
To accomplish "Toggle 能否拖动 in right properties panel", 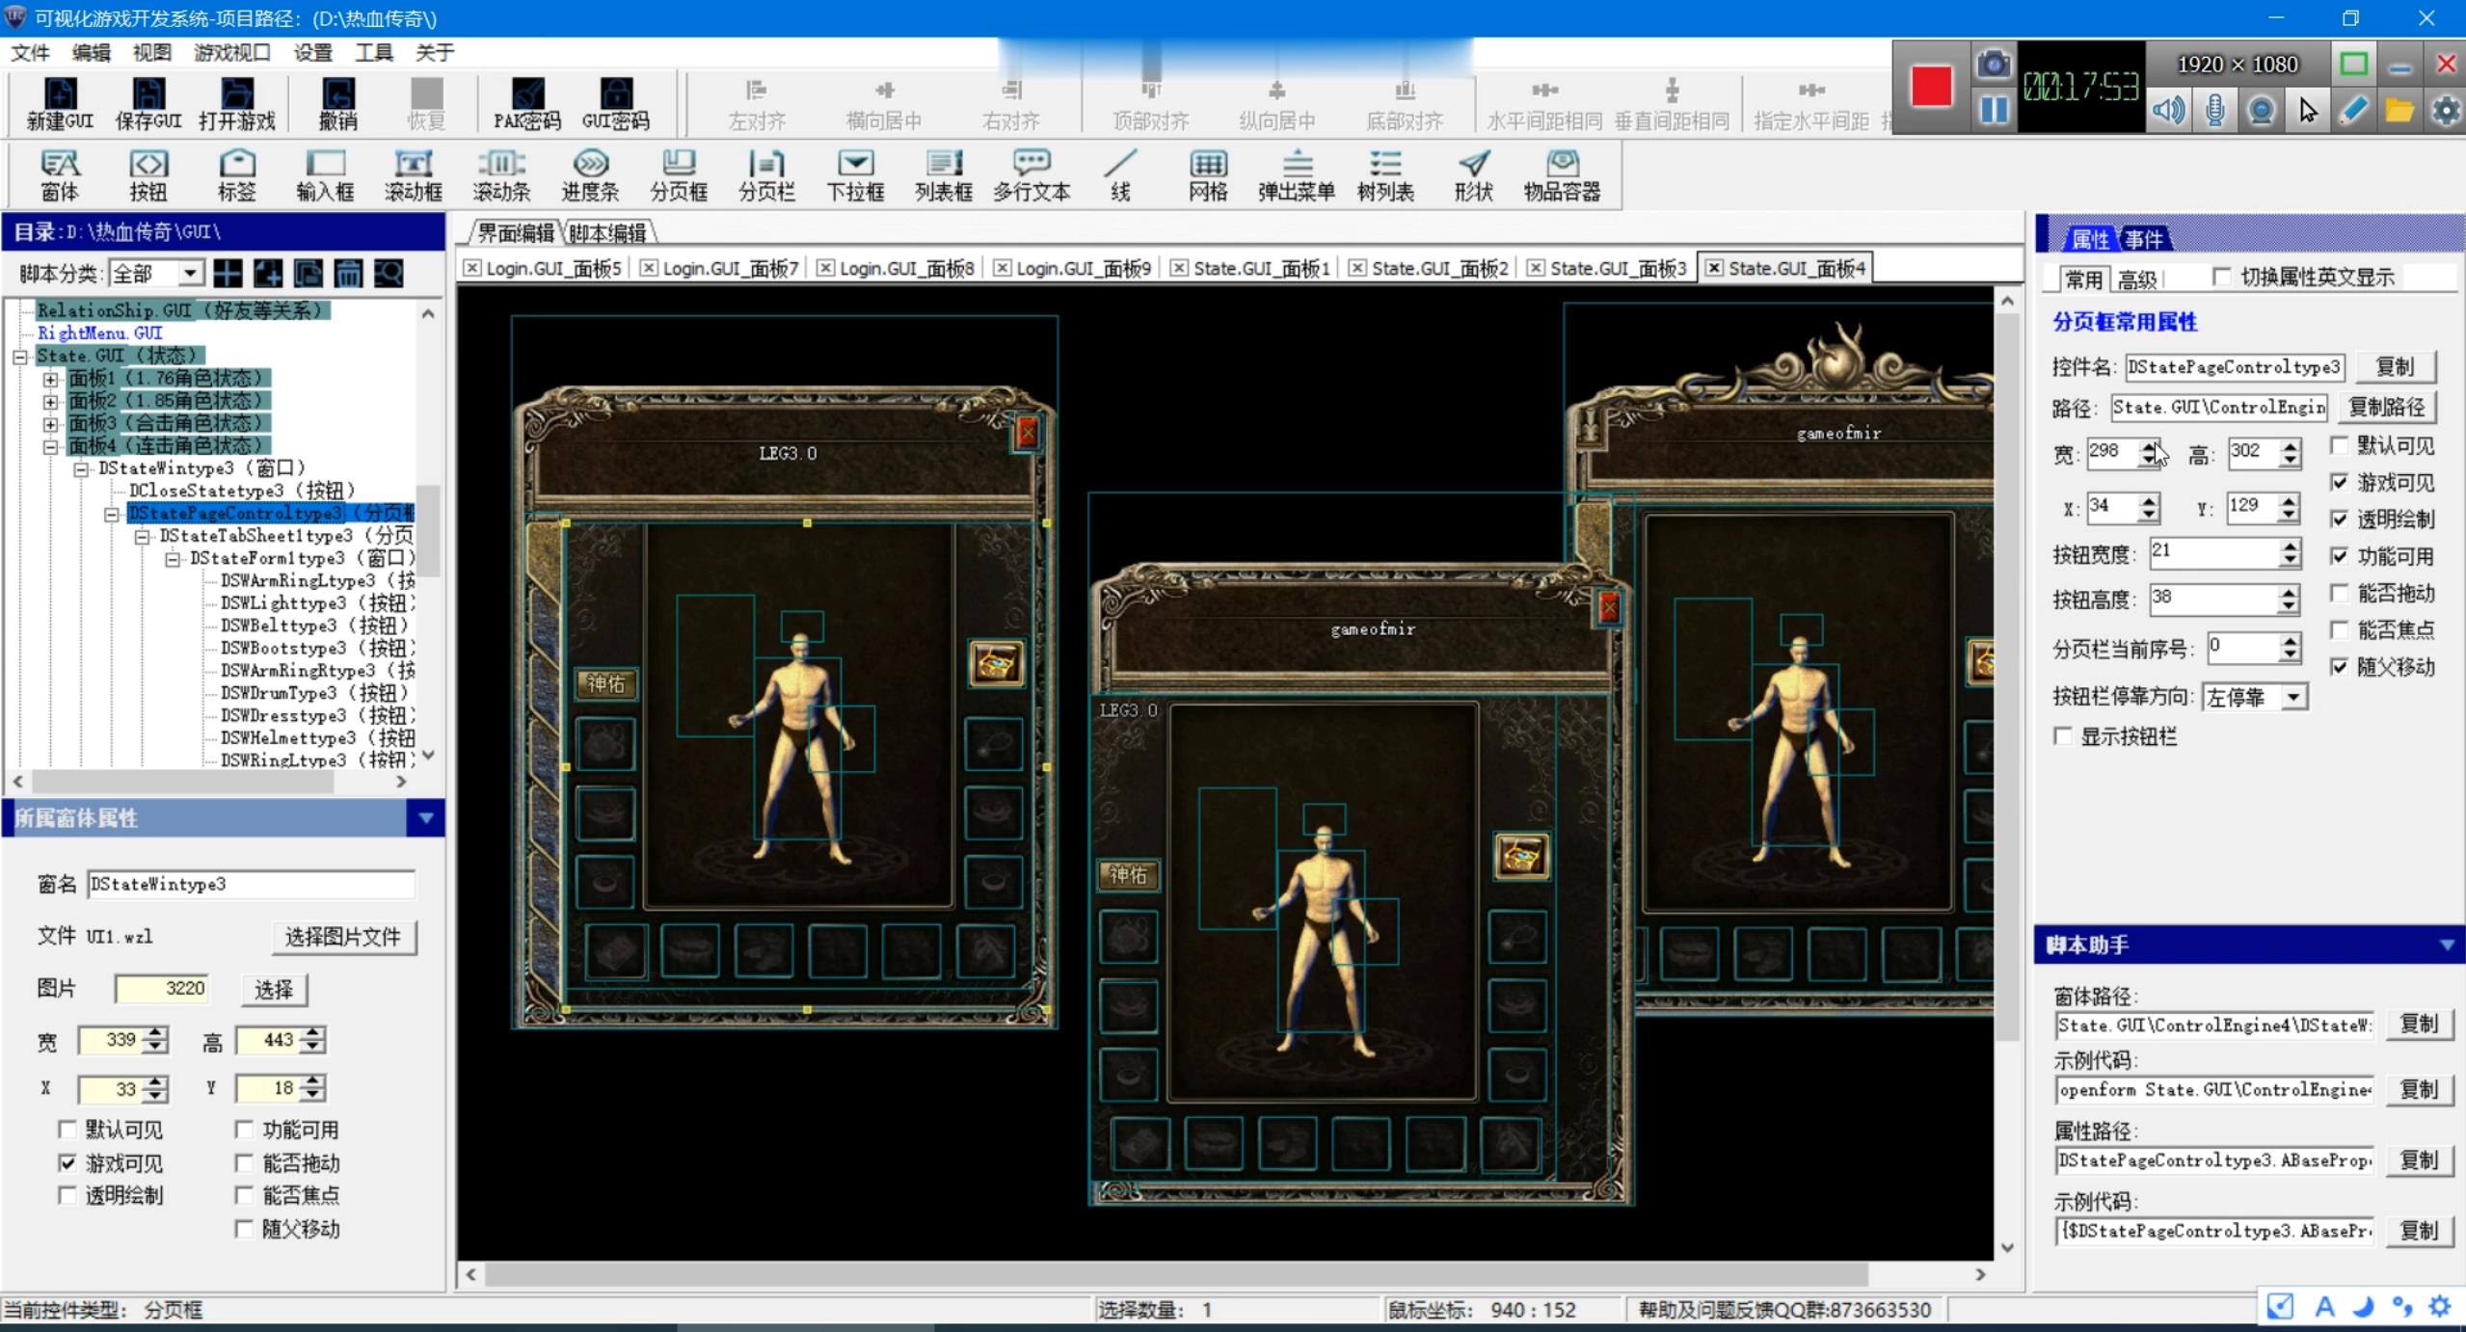I will [x=2339, y=593].
